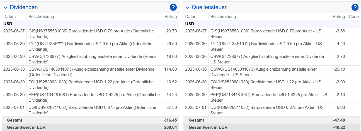Collapse the Quellensteuer section chevron
361x131 pixels.
(x=187, y=7)
